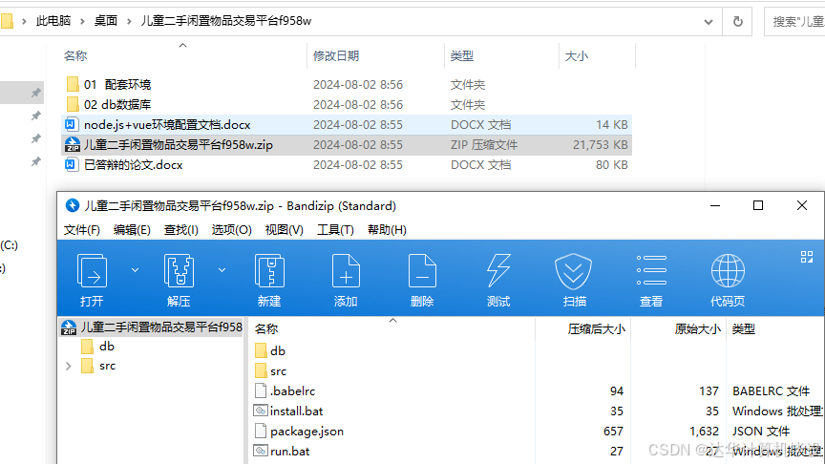Open dropdown arrow next to 打开 button
The width and height of the screenshot is (825, 464).
click(136, 270)
